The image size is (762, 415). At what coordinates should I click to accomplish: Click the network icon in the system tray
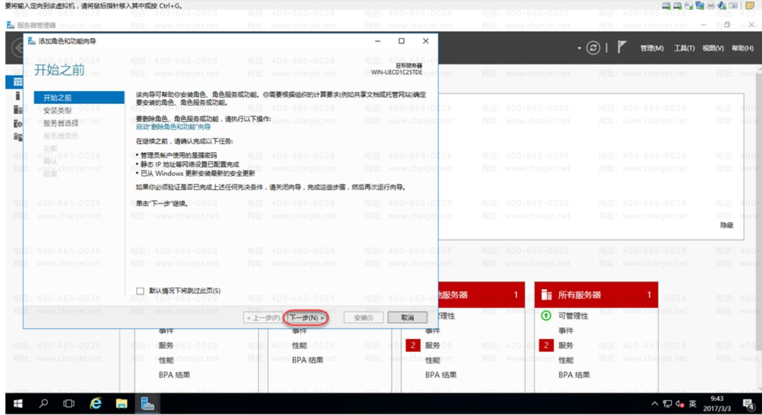[667, 404]
